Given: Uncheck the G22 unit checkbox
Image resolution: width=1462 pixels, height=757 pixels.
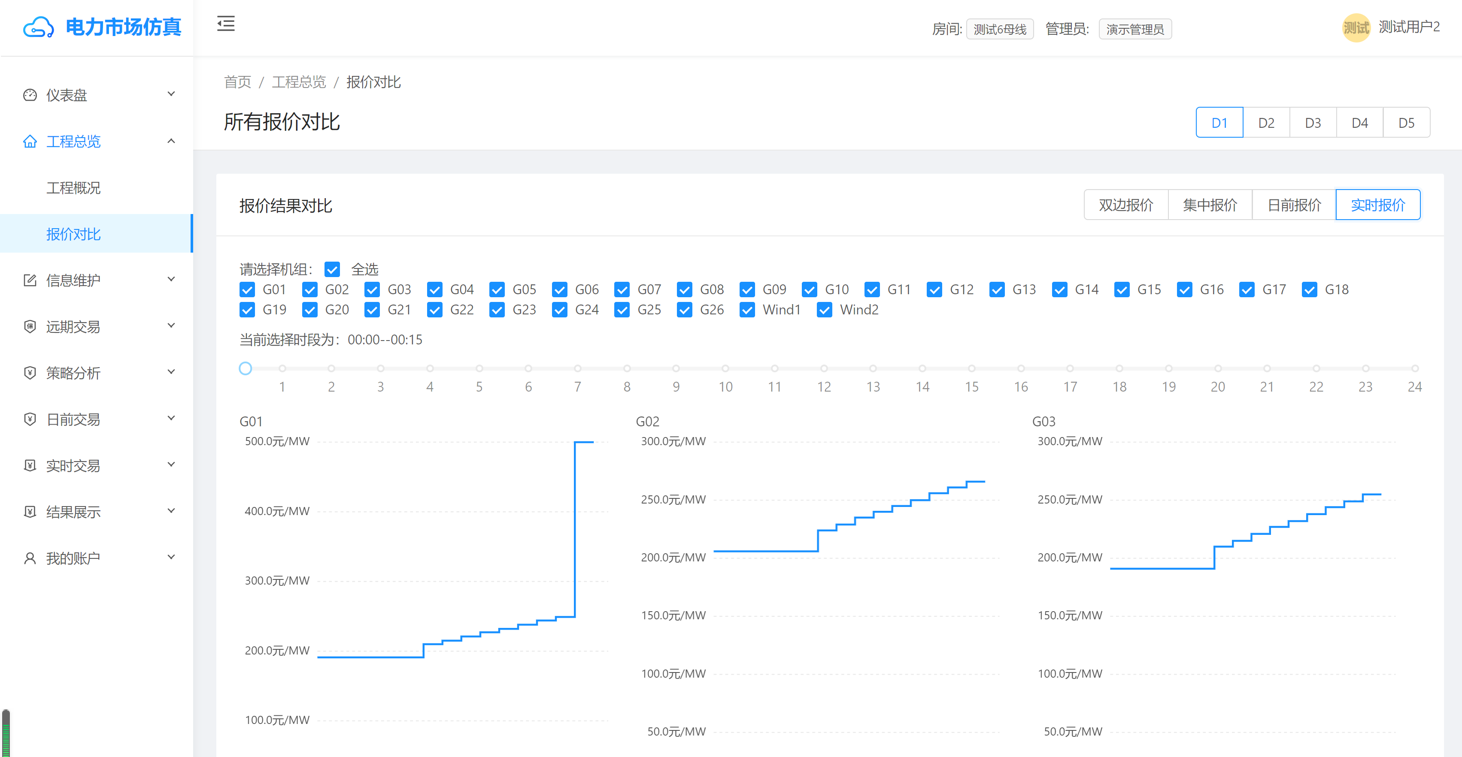Looking at the screenshot, I should [434, 310].
